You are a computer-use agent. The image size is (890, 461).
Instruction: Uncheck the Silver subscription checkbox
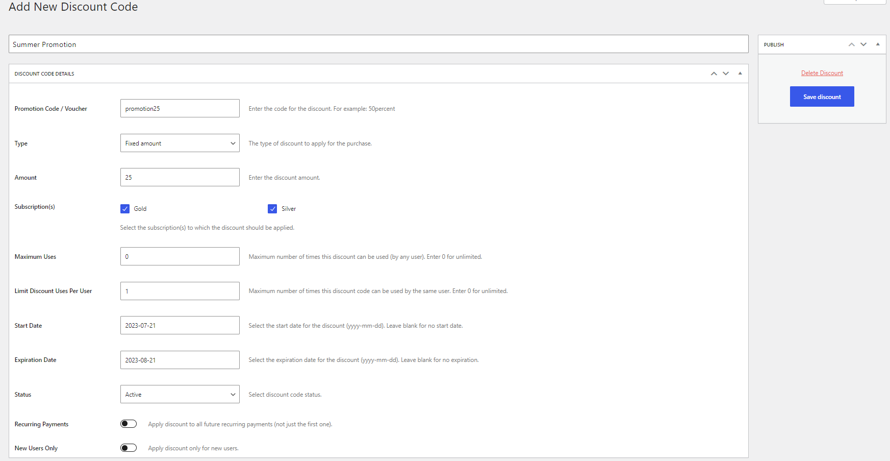[272, 209]
